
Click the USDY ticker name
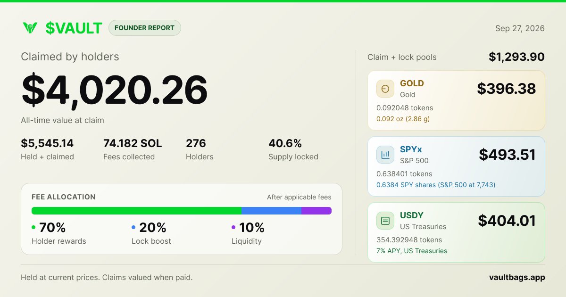pos(411,215)
